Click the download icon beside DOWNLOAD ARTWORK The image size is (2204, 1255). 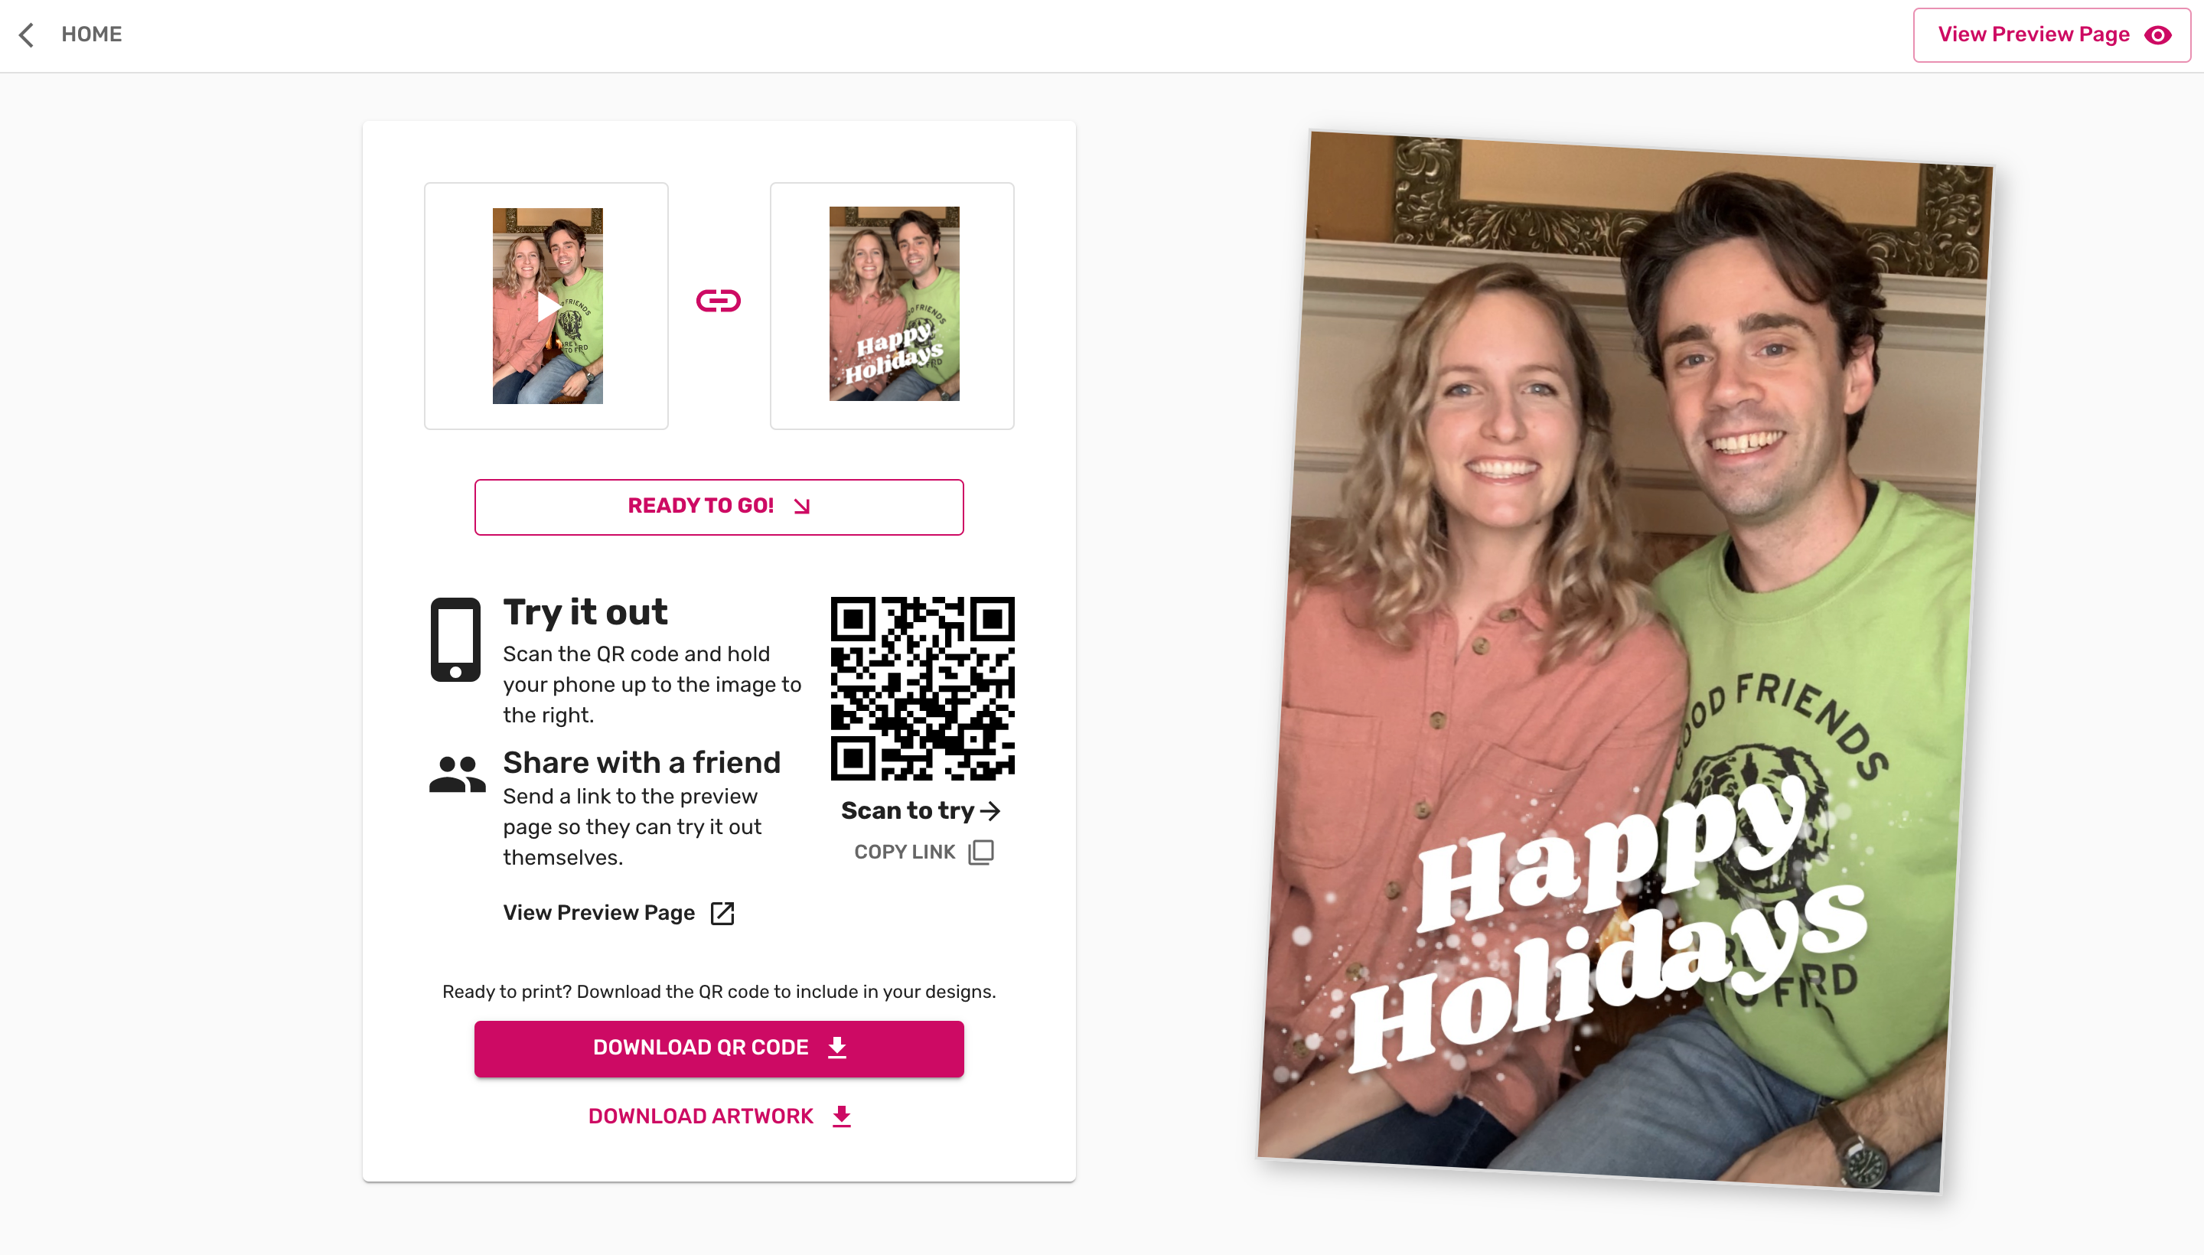842,1116
